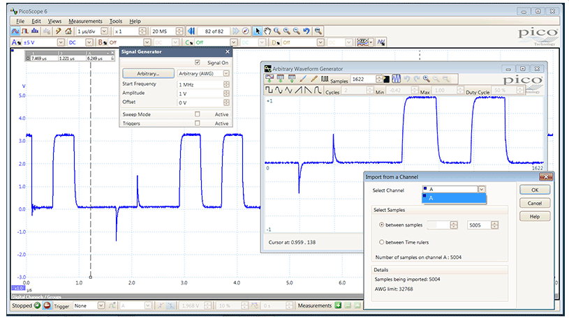
Task: Select the hand pan tool
Action: [267, 31]
